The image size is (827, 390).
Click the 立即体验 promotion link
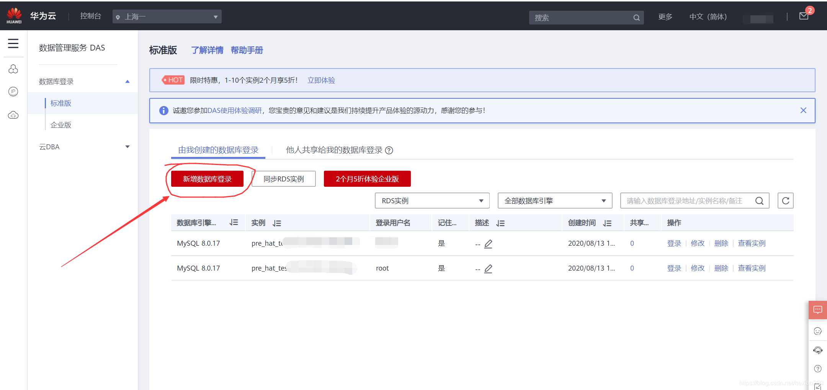tap(321, 80)
